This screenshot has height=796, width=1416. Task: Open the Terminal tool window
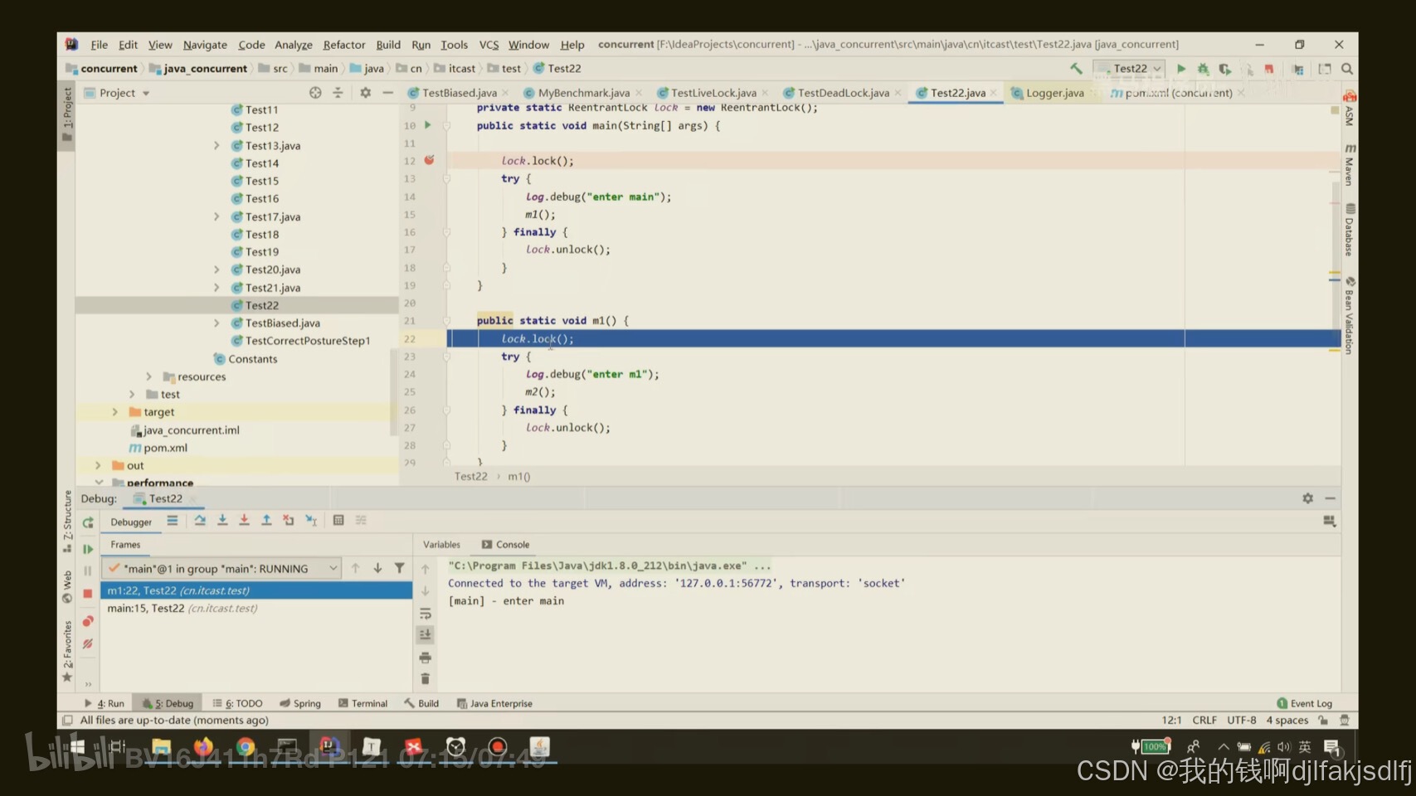pyautogui.click(x=363, y=703)
